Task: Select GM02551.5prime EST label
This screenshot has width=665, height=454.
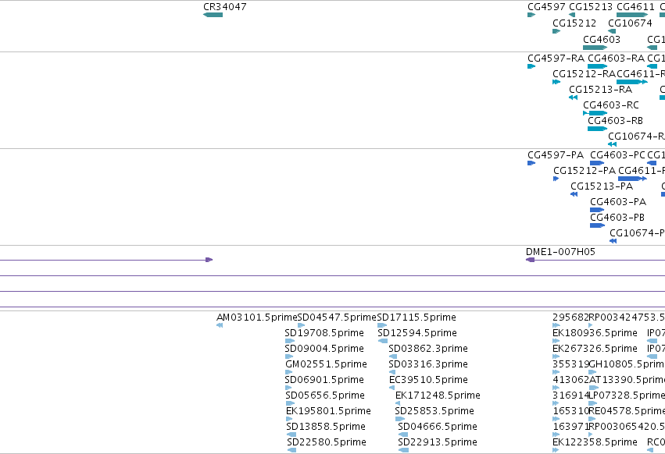Action: (x=326, y=364)
